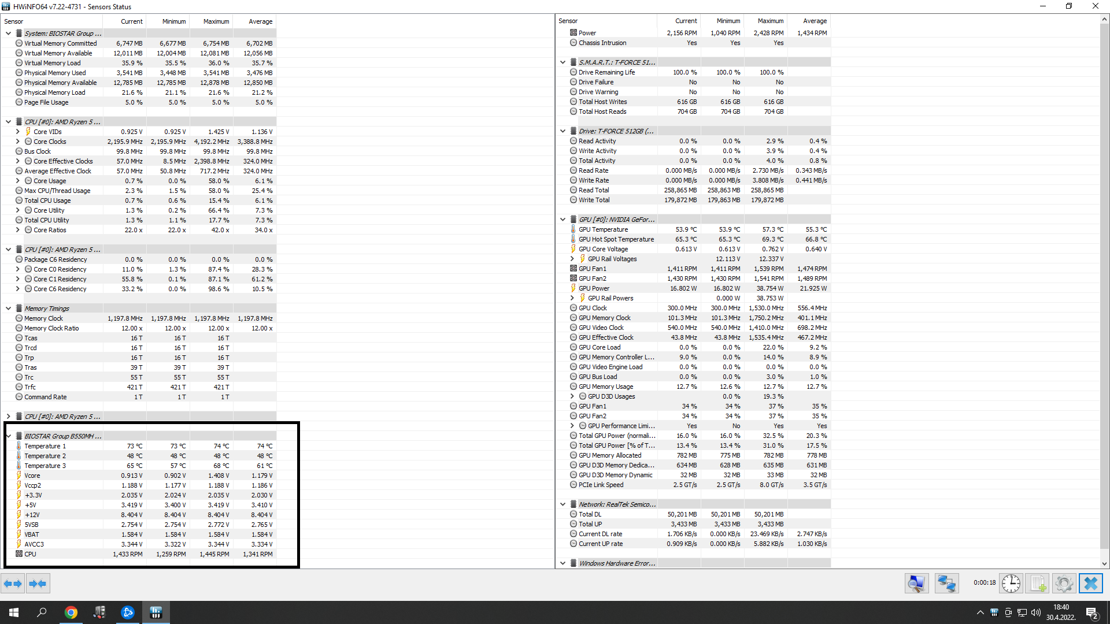The height and width of the screenshot is (624, 1110).
Task: Select the Vcore sensor row
Action: tap(32, 476)
